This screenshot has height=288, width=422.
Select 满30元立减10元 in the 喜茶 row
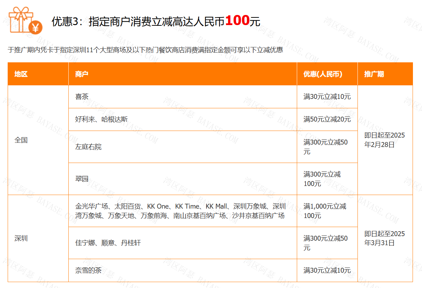[327, 97]
